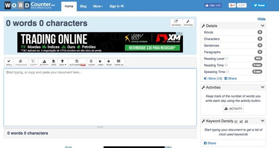Viewport: 279px width, 148px height.
Task: Click the Characters row in Details
Action: pos(233,39)
